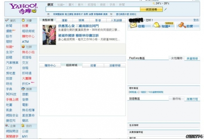This screenshot has width=204, height=139.
Task: Open the 即時通 sidebar link
Action: coord(27,73)
